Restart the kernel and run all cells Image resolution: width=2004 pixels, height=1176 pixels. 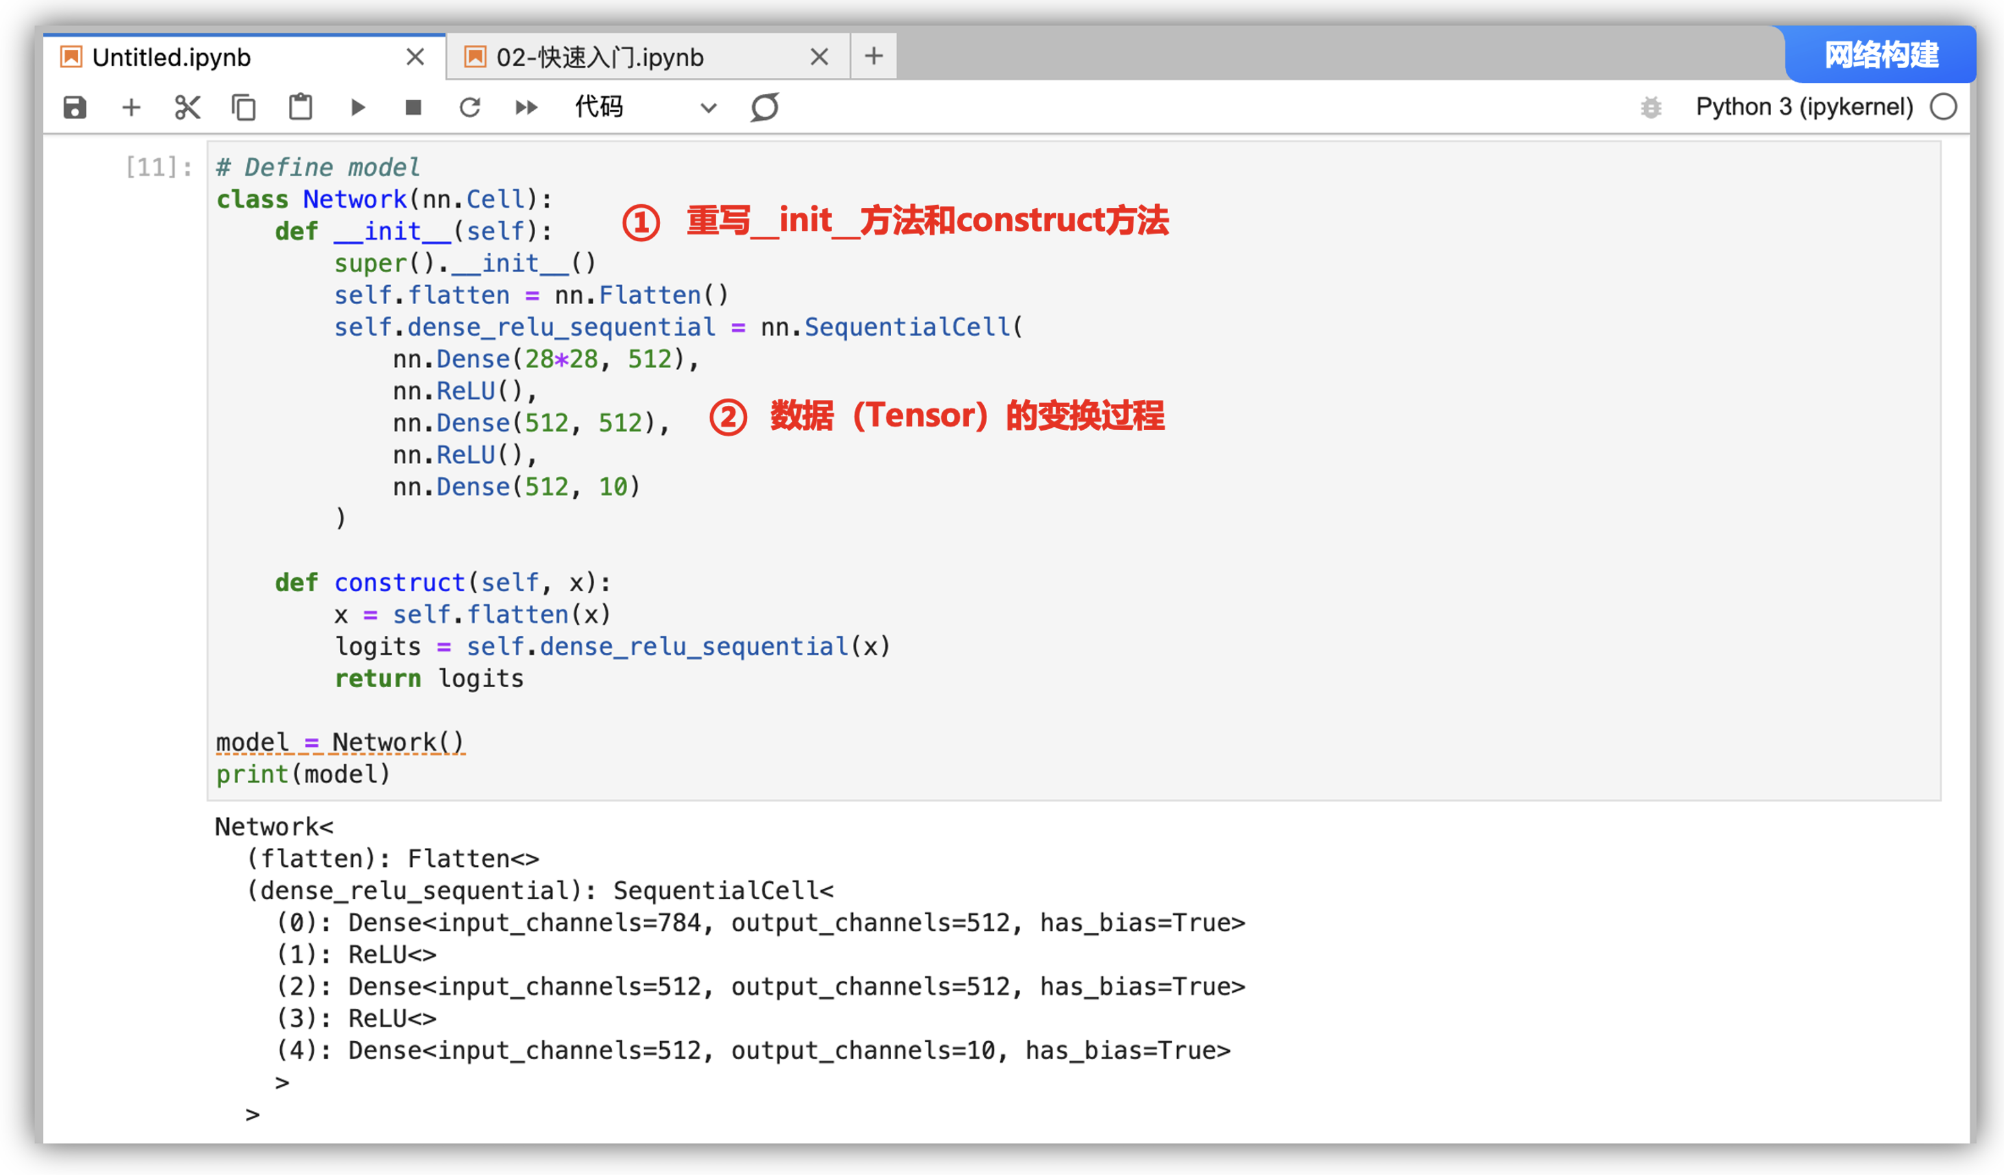point(527,108)
